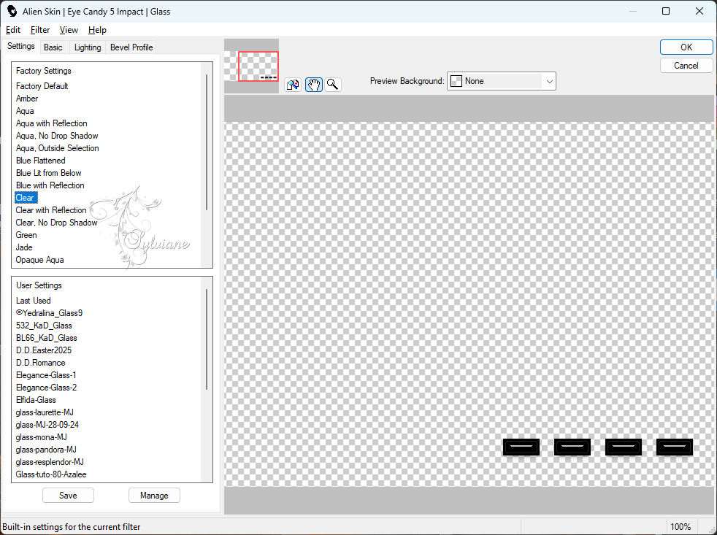Select the Aqua, No Drop Shadow preset
The height and width of the screenshot is (535, 717).
(x=57, y=135)
